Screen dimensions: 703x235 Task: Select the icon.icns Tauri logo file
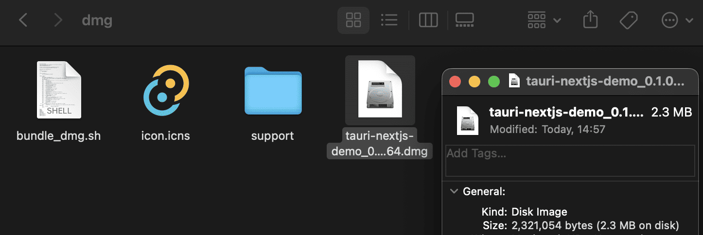click(x=166, y=90)
